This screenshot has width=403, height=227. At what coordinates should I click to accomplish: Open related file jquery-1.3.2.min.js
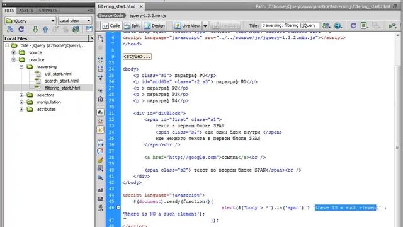tap(148, 15)
